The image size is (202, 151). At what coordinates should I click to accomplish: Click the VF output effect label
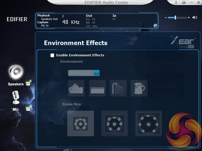(94, 23)
